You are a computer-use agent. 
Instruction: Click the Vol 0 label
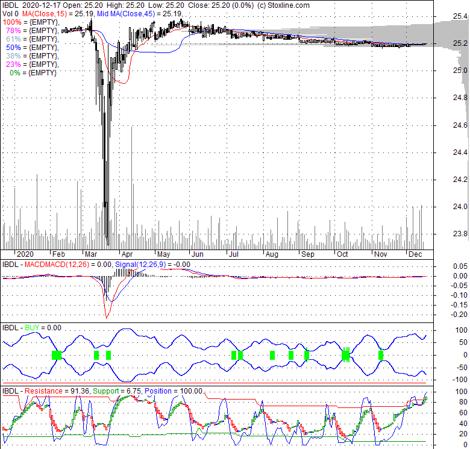(10, 14)
